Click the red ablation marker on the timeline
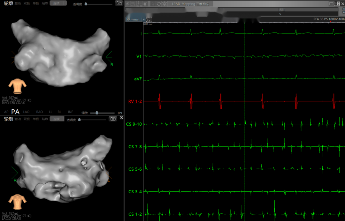This screenshot has width=345, height=221. [331, 21]
